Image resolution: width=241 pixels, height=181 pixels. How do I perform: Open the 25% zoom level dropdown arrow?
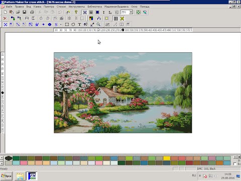(131, 12)
